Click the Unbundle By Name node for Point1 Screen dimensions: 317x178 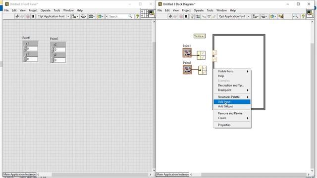(x=201, y=55)
